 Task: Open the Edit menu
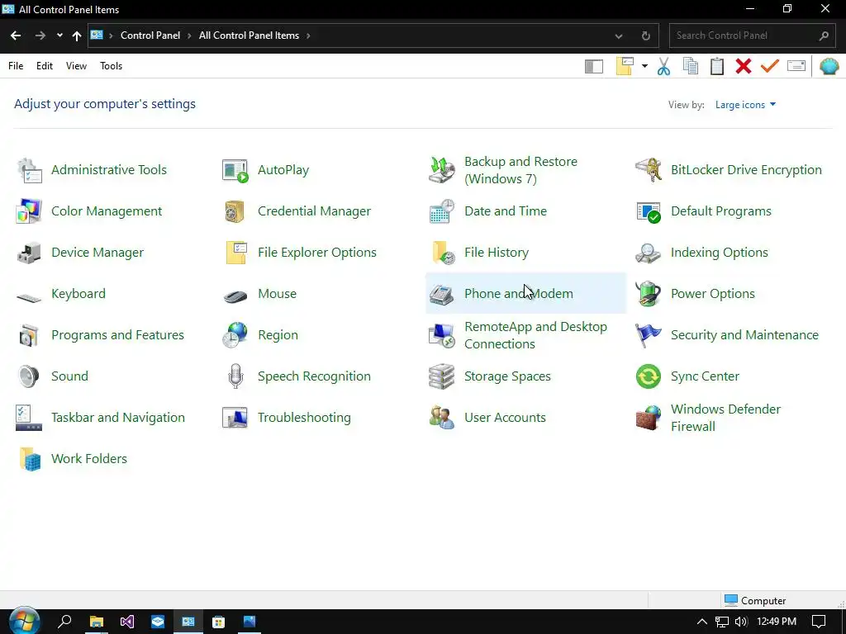(45, 66)
